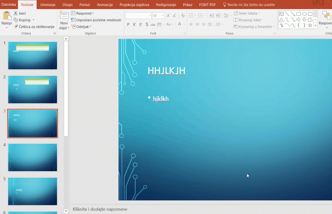
Task: Select the down arrow shape
Action: tap(304, 20)
